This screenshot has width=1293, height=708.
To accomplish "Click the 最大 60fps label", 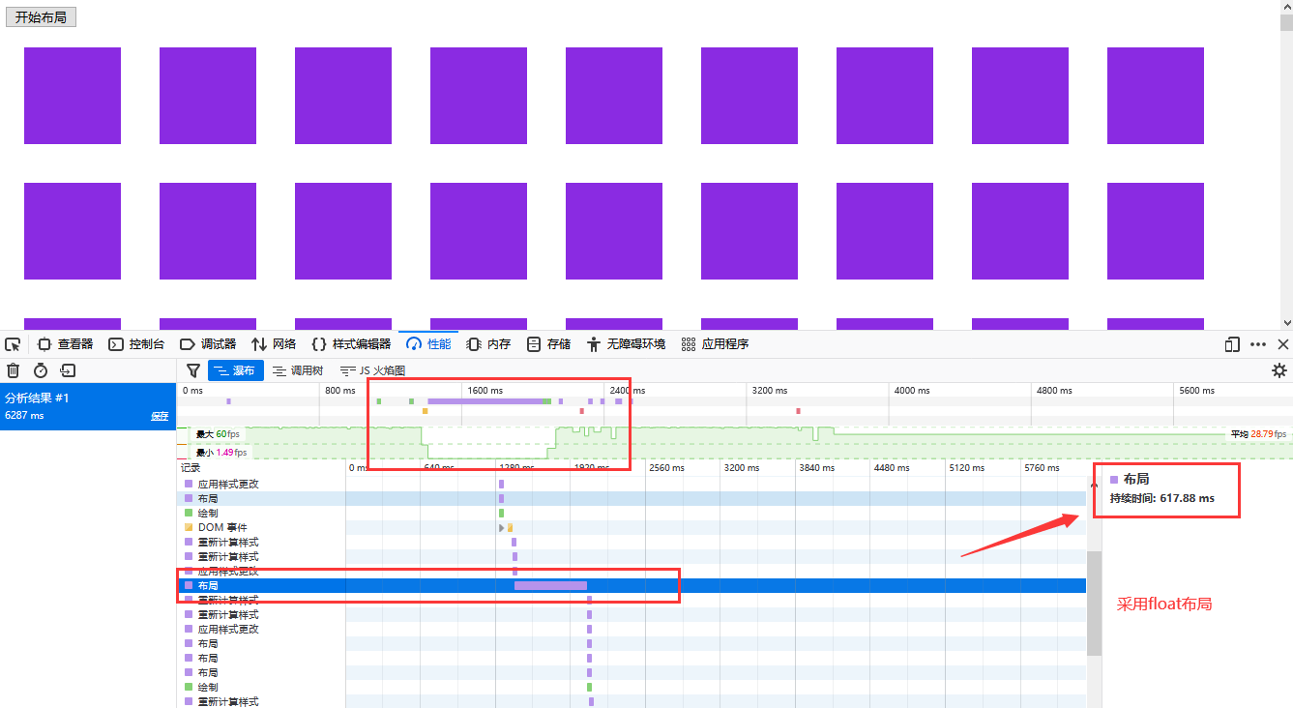I will pyautogui.click(x=218, y=434).
